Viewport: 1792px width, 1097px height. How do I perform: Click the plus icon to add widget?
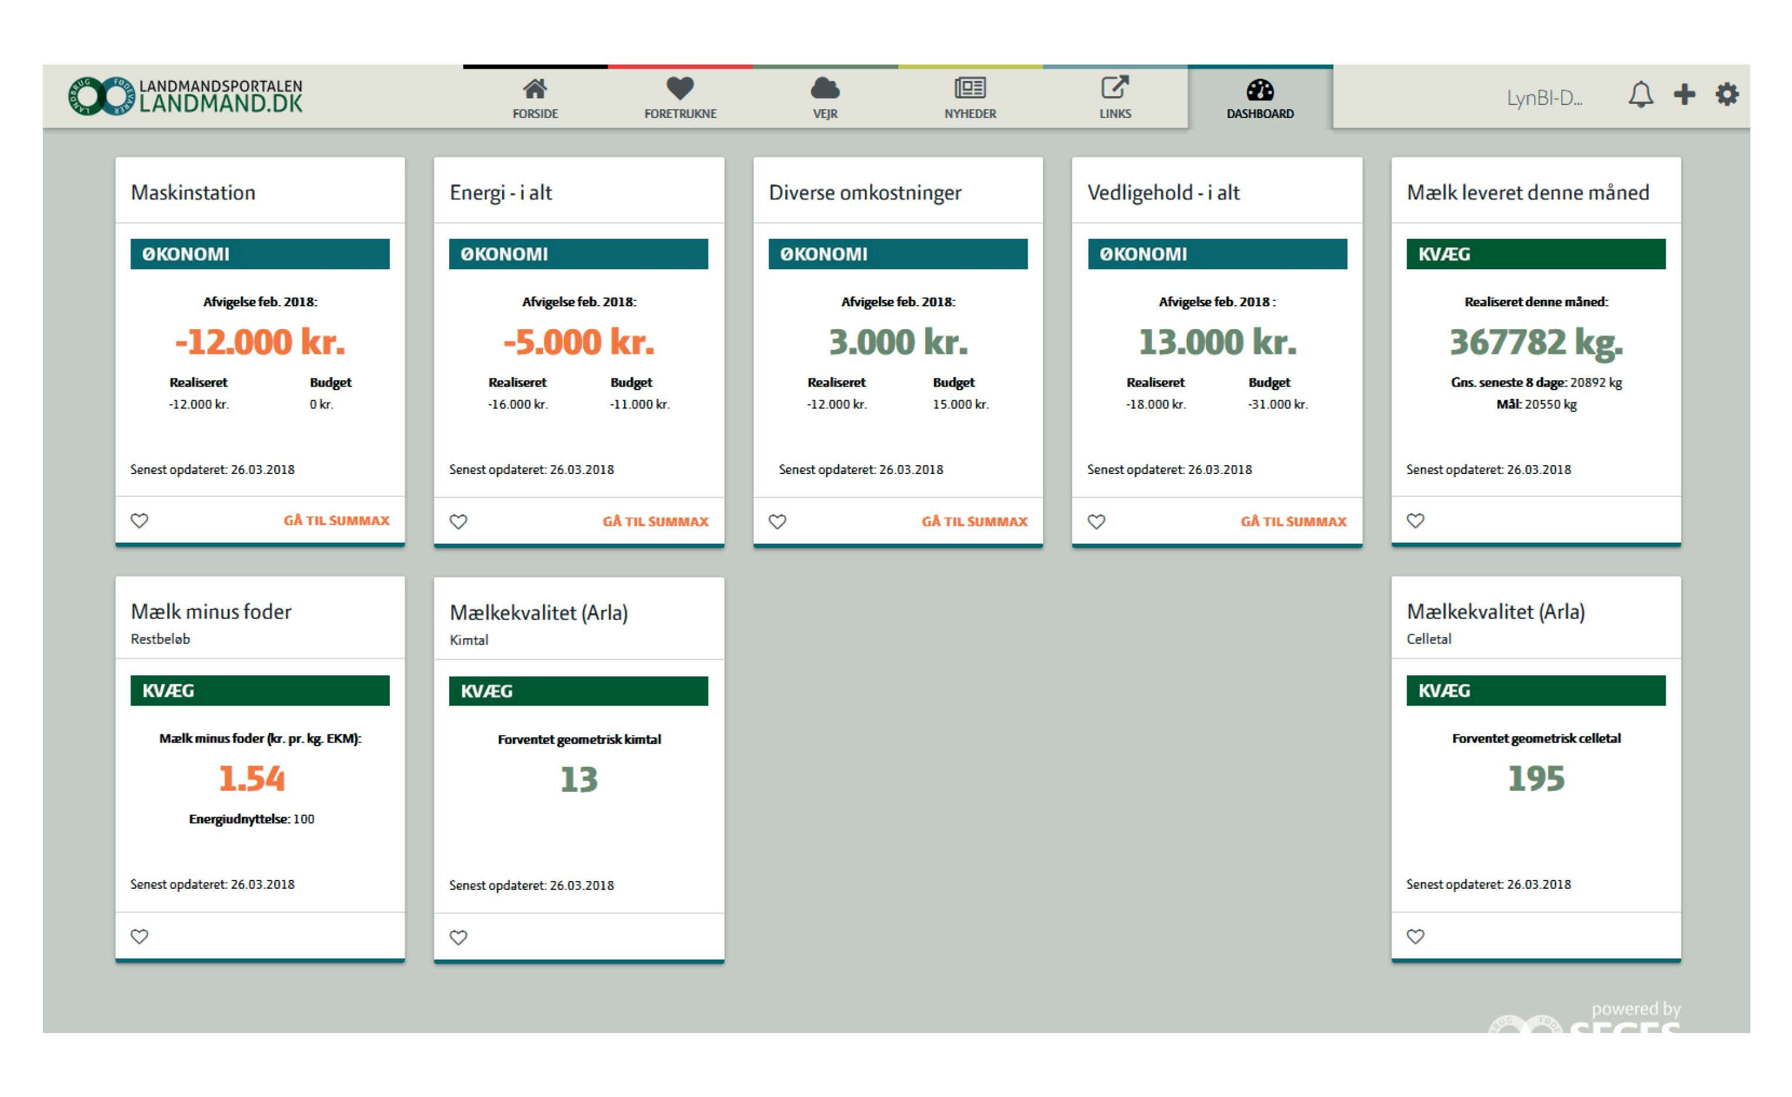[x=1685, y=94]
